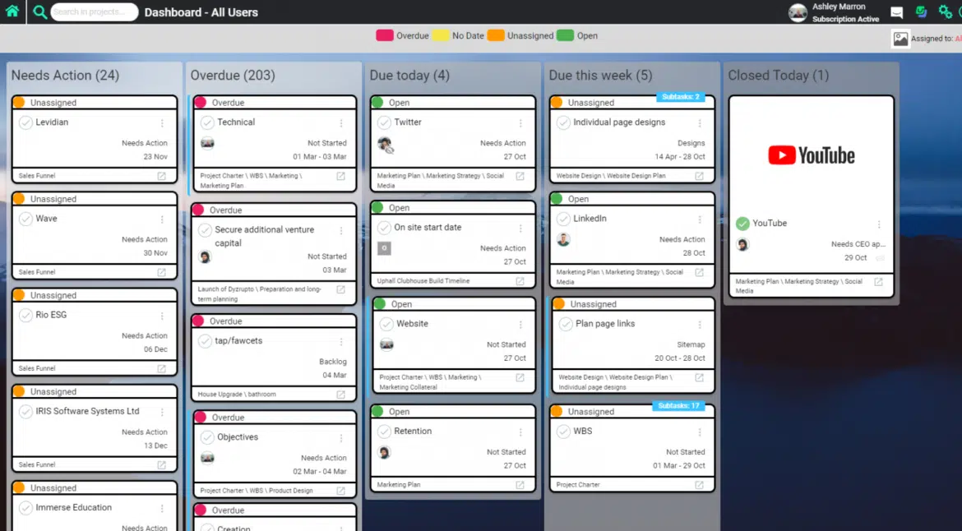This screenshot has height=531, width=962.
Task: Select the Overdue (203) column header
Action: click(x=233, y=76)
